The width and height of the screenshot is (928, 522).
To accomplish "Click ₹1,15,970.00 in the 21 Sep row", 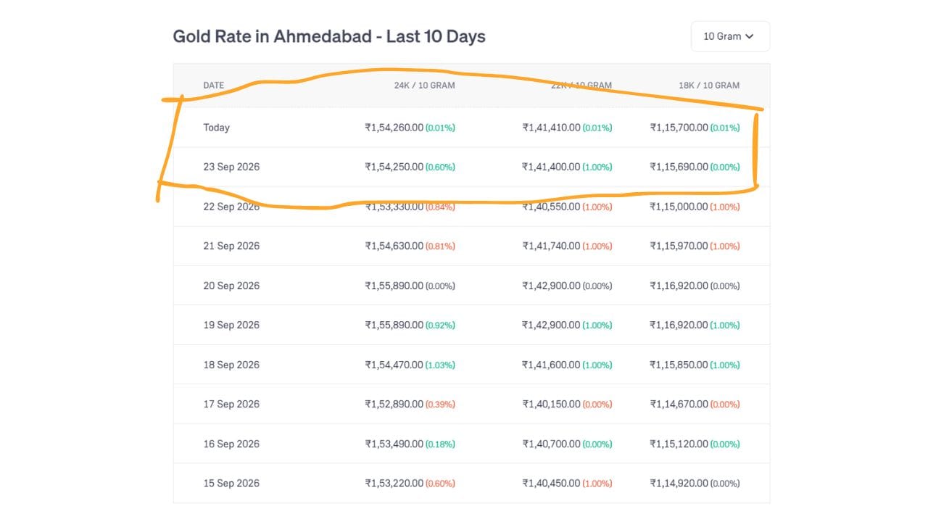I will pyautogui.click(x=679, y=246).
